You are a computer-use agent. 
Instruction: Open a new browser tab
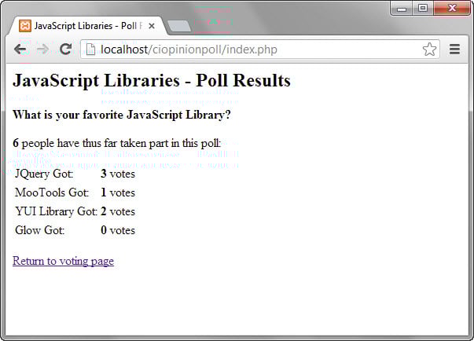click(x=179, y=26)
